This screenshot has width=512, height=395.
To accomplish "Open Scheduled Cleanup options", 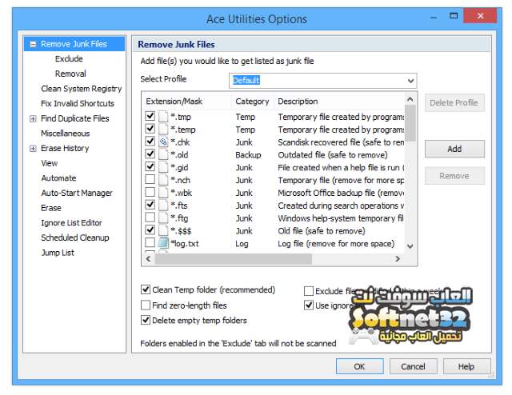I will click(x=75, y=237).
